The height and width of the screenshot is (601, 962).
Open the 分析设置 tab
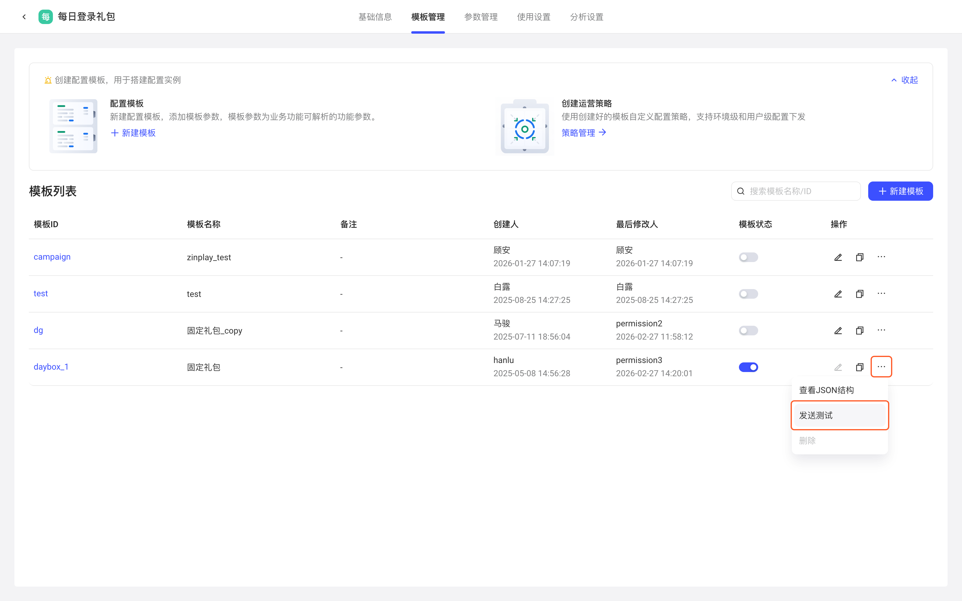pos(586,17)
